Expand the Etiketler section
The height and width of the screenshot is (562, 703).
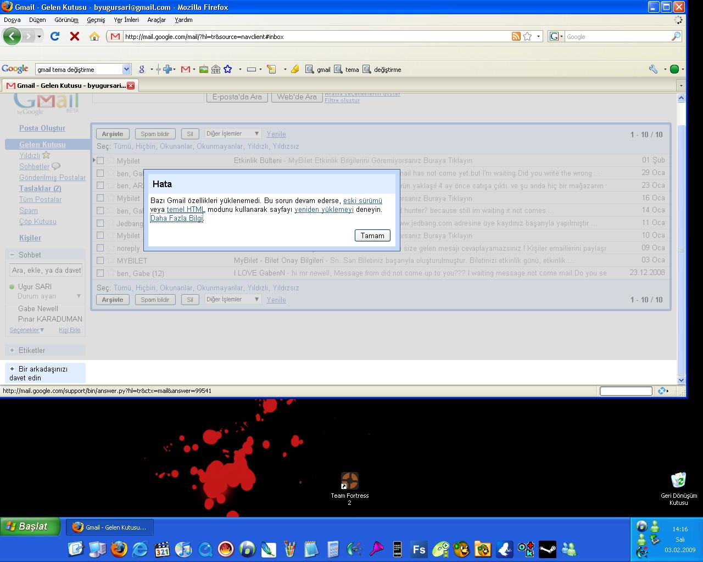tap(12, 350)
